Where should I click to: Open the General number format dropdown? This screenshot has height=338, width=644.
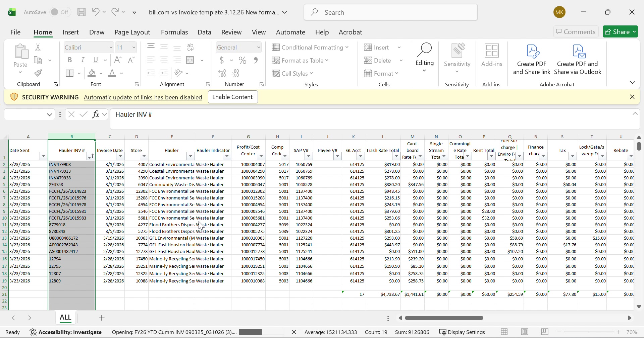(259, 48)
